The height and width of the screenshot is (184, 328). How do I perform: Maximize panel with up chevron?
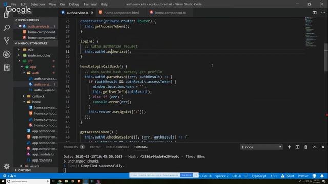(314, 147)
